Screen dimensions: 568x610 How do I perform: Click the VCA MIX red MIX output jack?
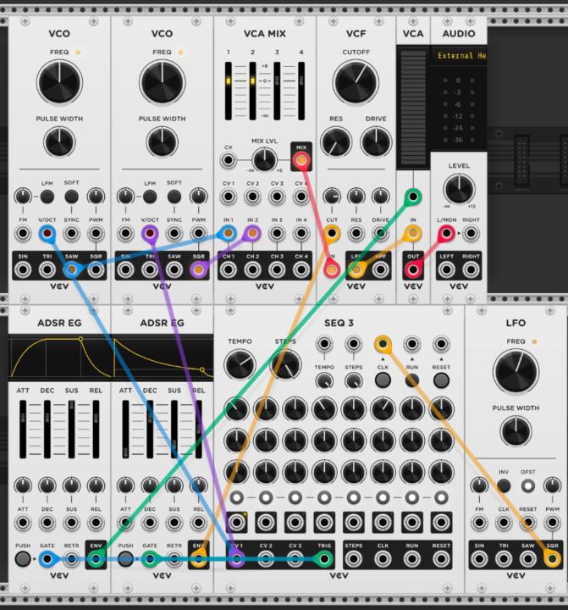301,160
